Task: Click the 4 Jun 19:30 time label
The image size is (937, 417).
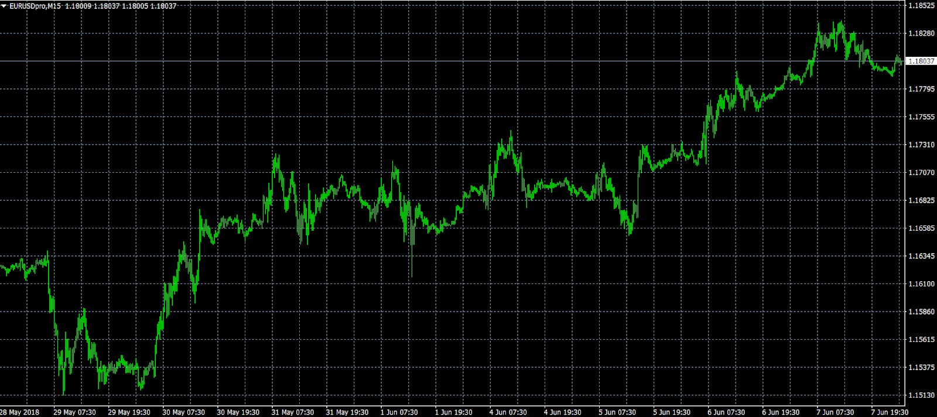Action: 562,412
